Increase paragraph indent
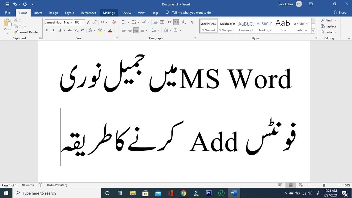The height and width of the screenshot is (198, 352). click(162, 22)
